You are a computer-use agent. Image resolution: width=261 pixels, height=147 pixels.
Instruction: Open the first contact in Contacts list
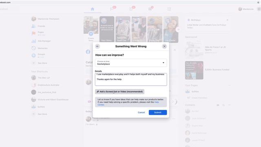click(x=192, y=111)
